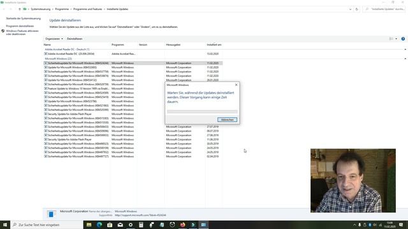Image resolution: width=408 pixels, height=229 pixels.
Task: Open the Organisieren dropdown menu
Action: tap(54, 39)
